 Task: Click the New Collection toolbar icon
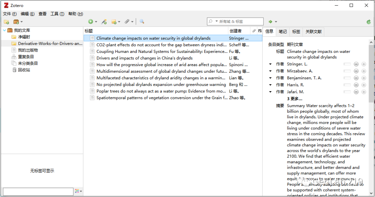point(7,22)
